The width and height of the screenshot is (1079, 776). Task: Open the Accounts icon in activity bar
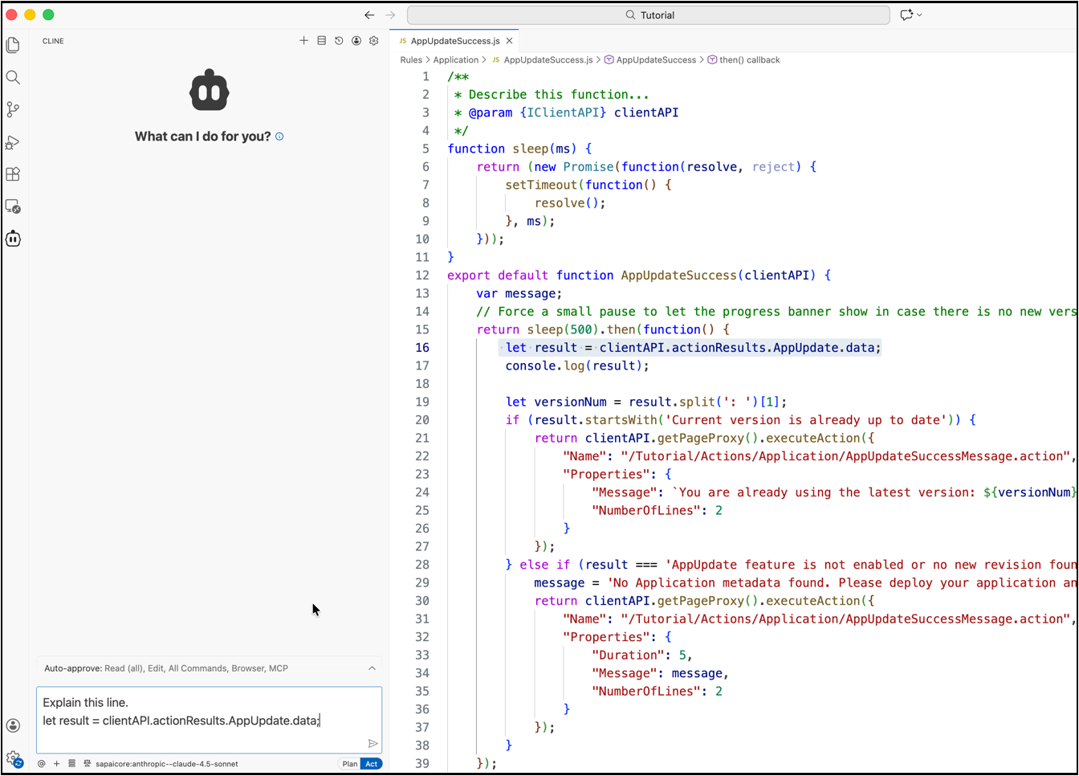13,725
